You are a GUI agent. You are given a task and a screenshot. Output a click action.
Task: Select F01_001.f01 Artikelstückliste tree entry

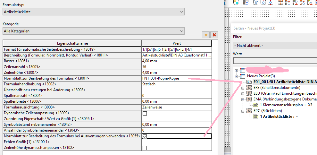point(285,82)
